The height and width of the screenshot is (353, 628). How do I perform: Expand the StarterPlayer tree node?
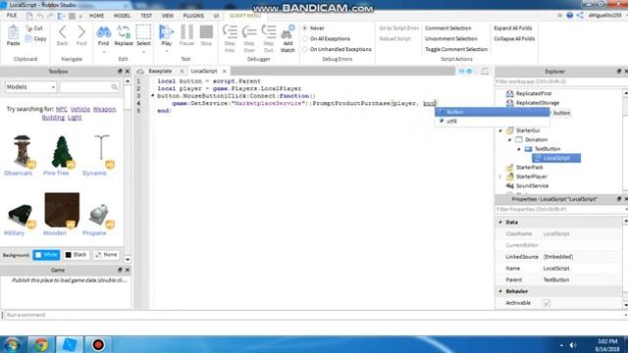[500, 176]
